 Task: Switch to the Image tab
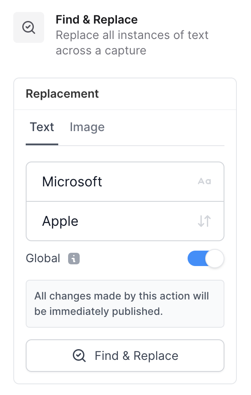click(x=87, y=127)
